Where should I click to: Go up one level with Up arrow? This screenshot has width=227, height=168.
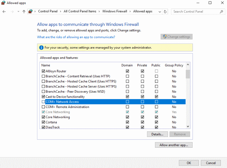(24, 12)
